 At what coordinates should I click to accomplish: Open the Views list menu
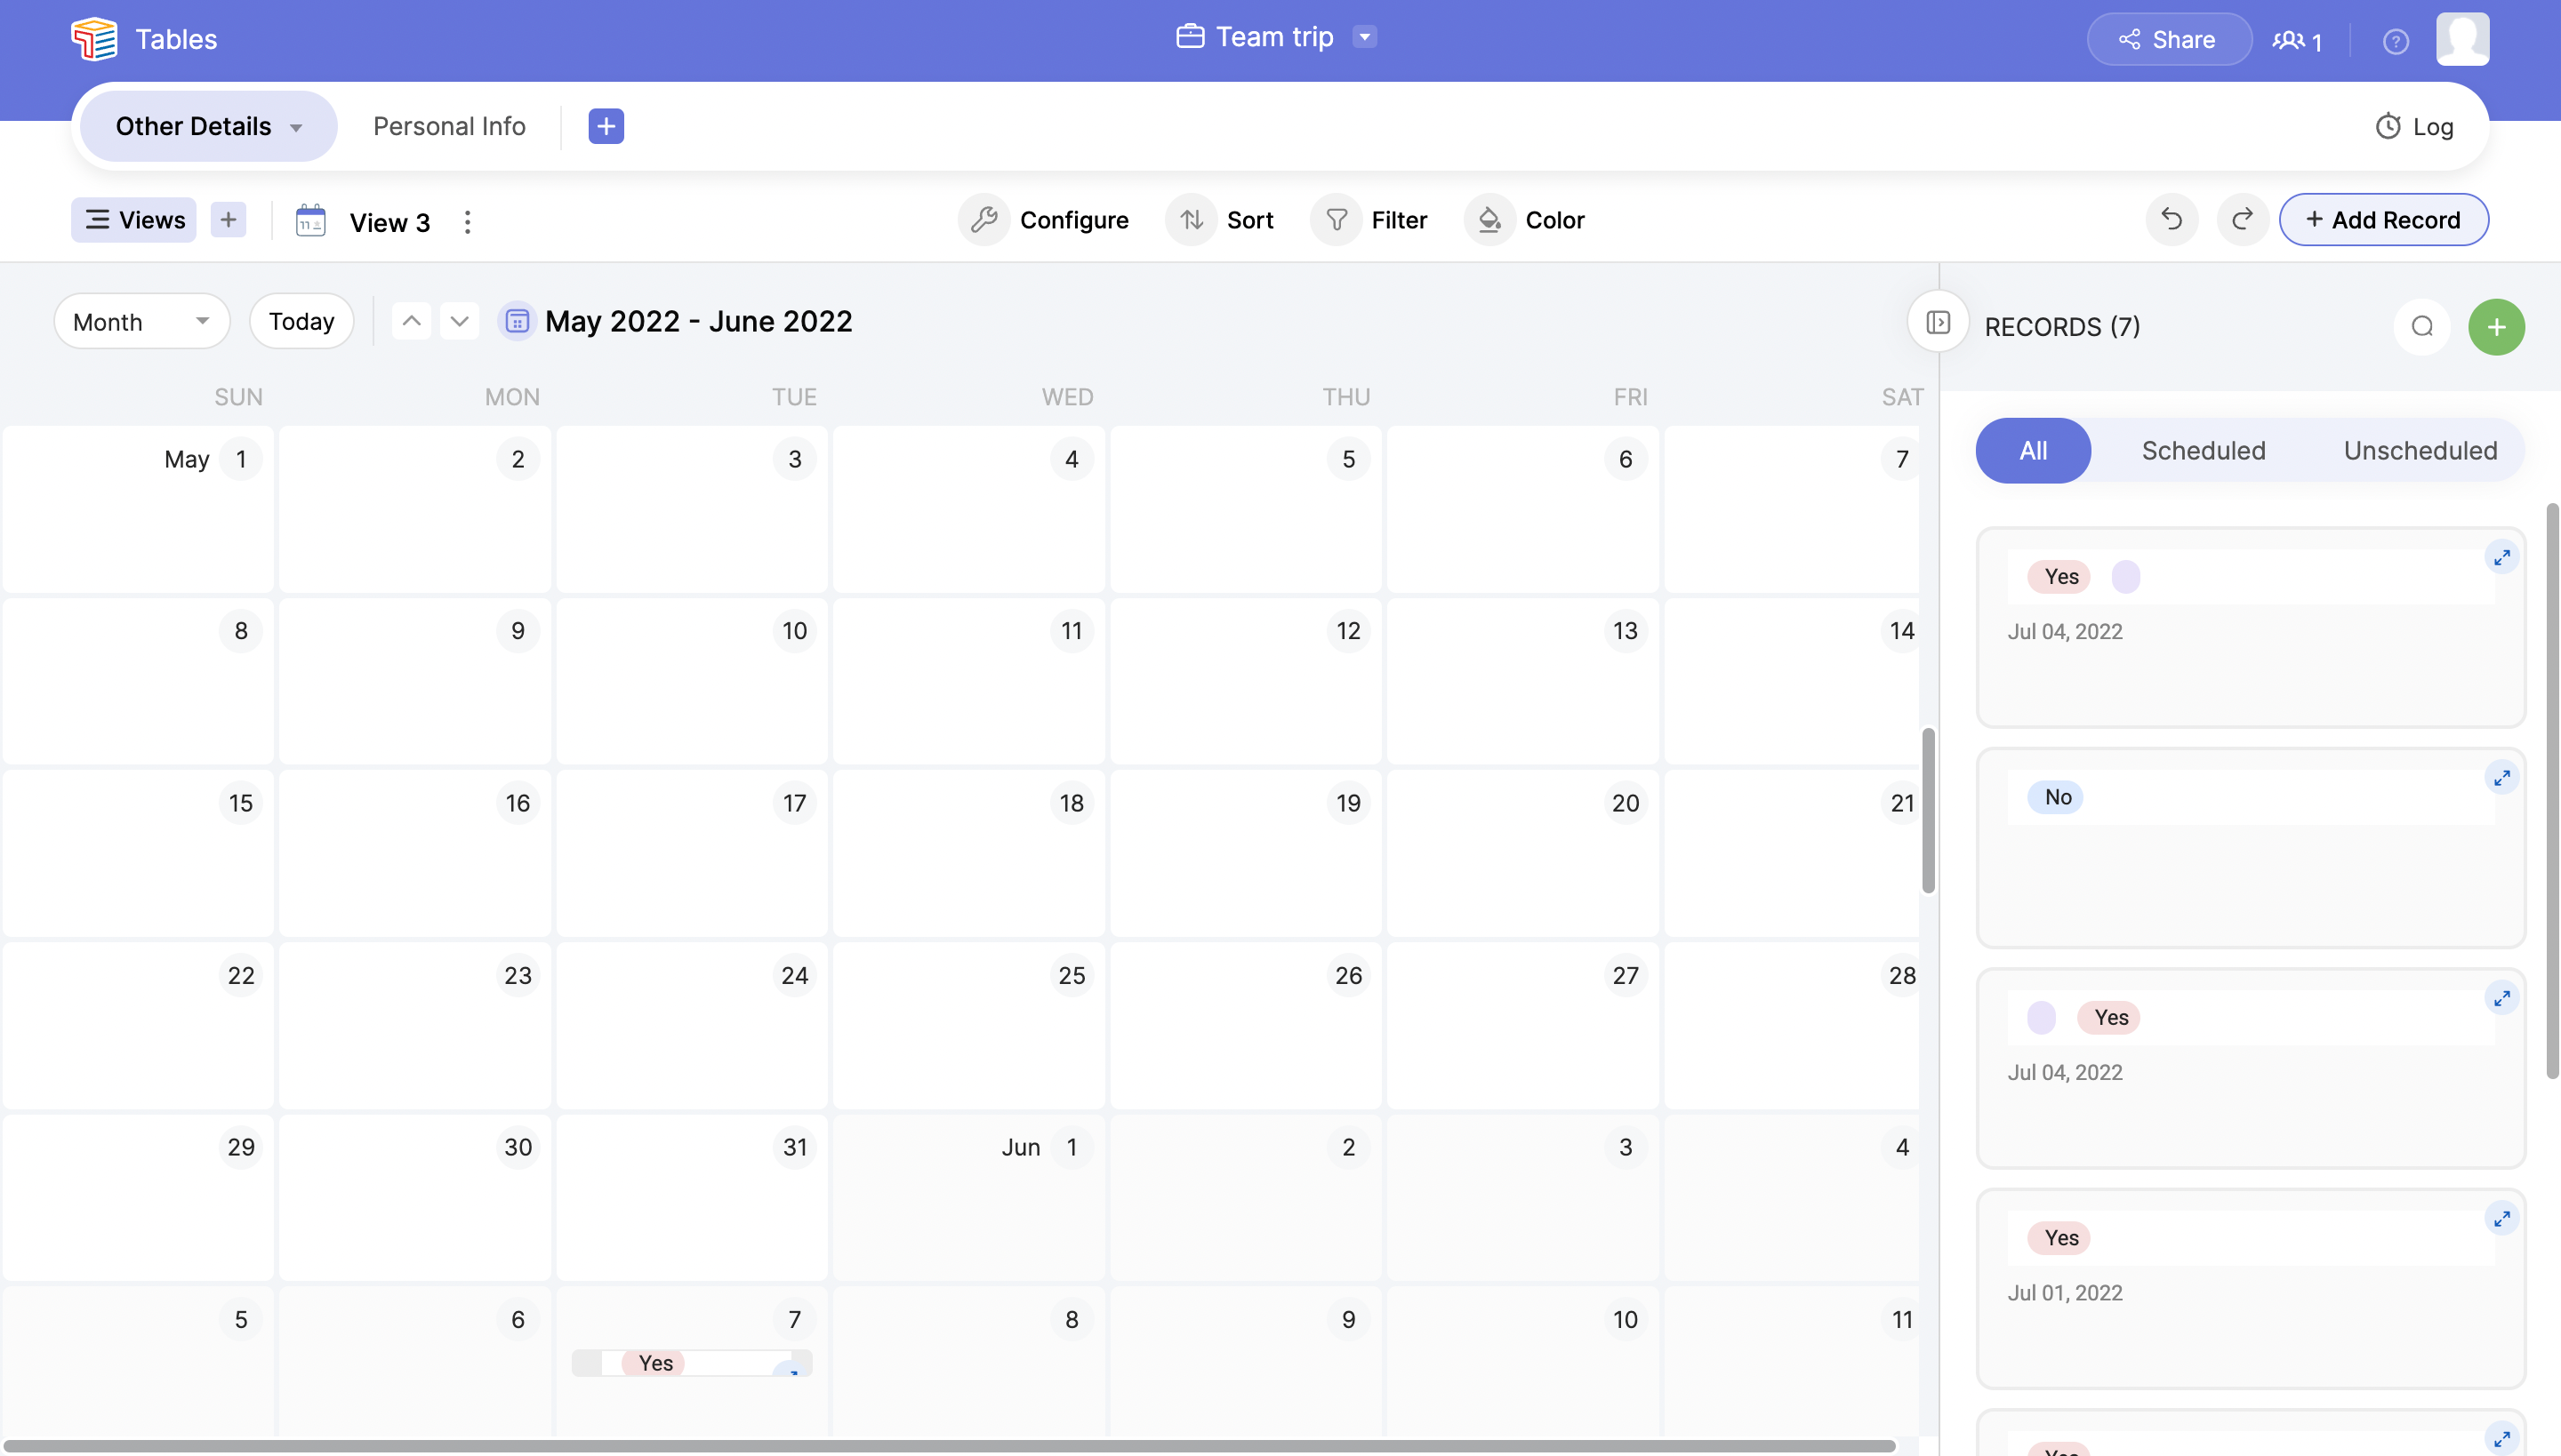[134, 220]
